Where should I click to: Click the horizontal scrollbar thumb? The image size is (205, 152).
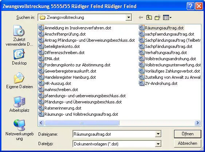tap(82, 123)
